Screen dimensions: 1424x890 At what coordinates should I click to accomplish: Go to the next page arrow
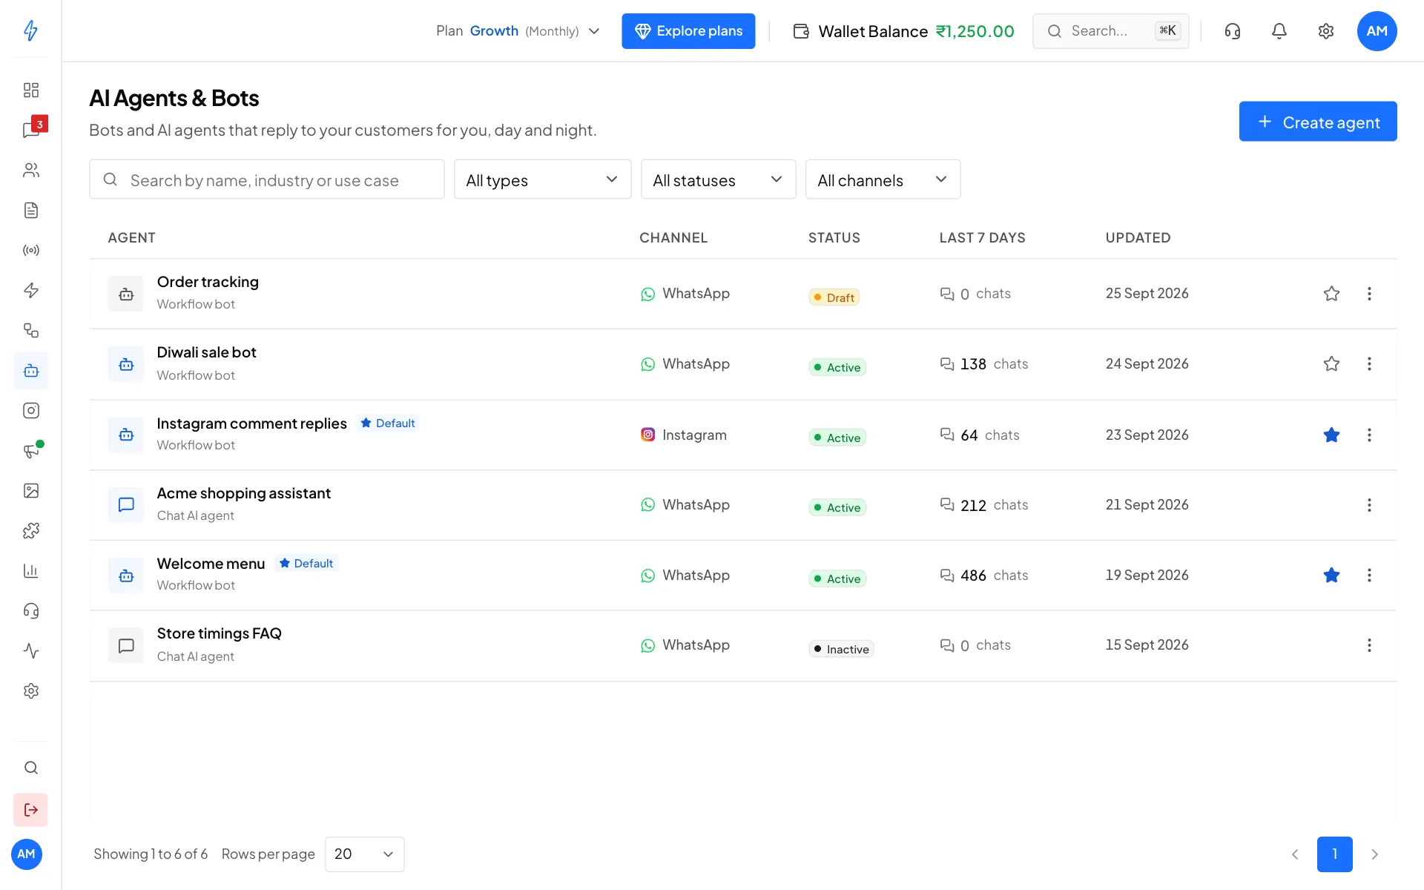1374,854
